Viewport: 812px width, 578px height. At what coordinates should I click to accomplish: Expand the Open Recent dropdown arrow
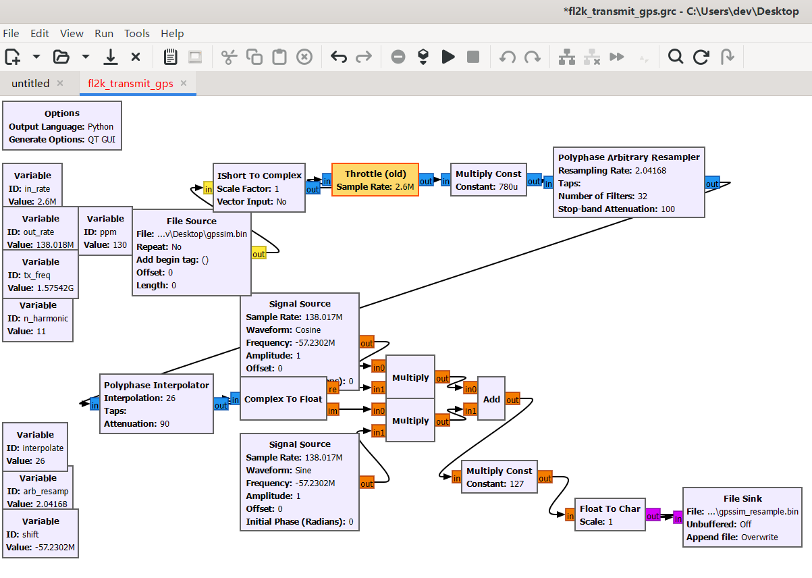84,57
